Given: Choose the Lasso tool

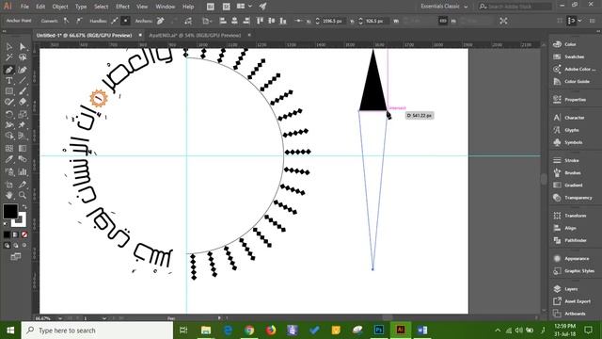Looking at the screenshot, I should (23, 58).
